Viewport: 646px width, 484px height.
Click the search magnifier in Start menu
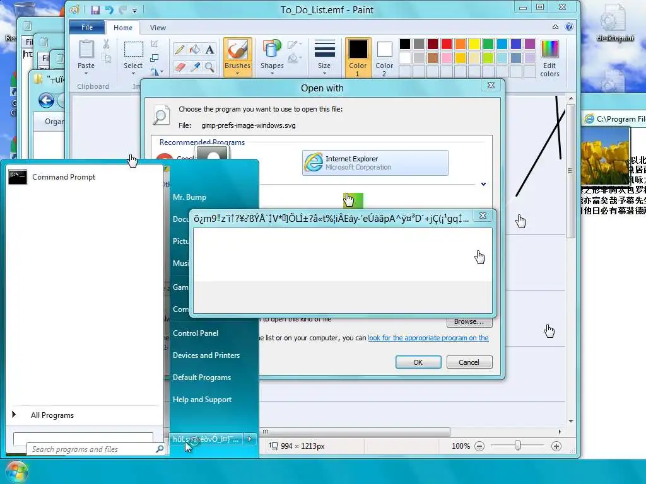coord(160,449)
